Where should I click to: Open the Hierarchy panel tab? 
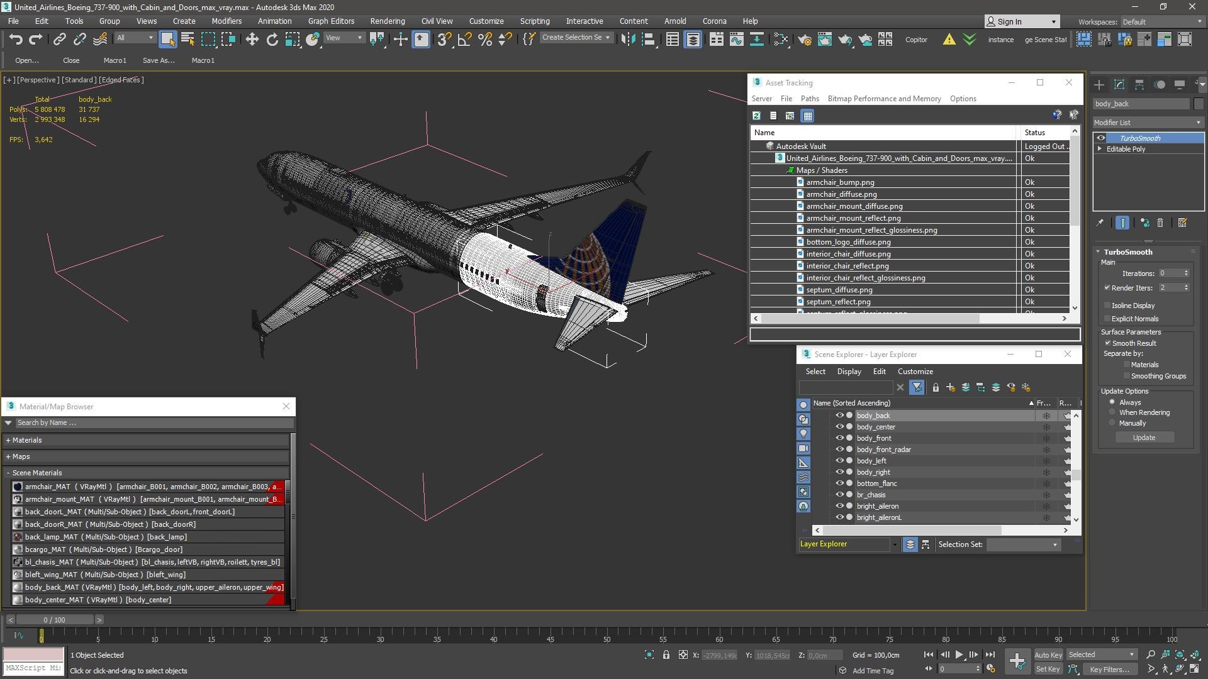[1139, 84]
